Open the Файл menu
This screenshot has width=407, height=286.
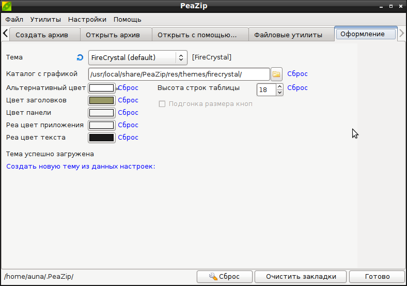(x=14, y=20)
